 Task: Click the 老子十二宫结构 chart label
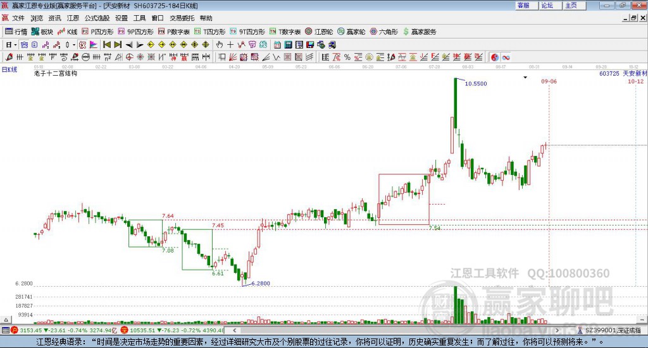[56, 73]
